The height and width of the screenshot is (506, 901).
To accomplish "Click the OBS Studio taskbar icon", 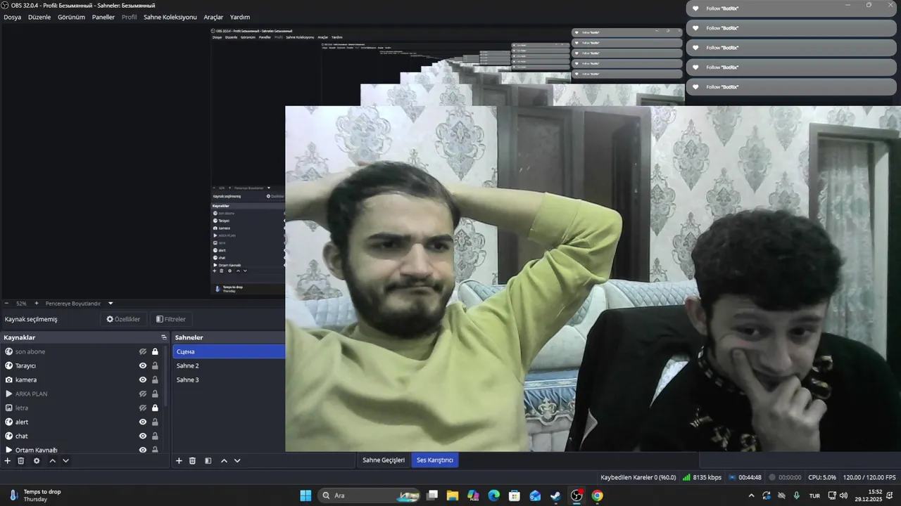I will pyautogui.click(x=576, y=495).
